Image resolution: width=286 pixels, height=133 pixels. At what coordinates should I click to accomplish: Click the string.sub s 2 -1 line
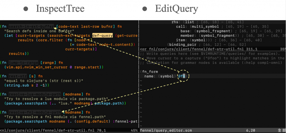click(27, 85)
